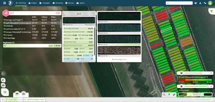Click the upload arrow icon in header
215x102 pixels.
200,3
